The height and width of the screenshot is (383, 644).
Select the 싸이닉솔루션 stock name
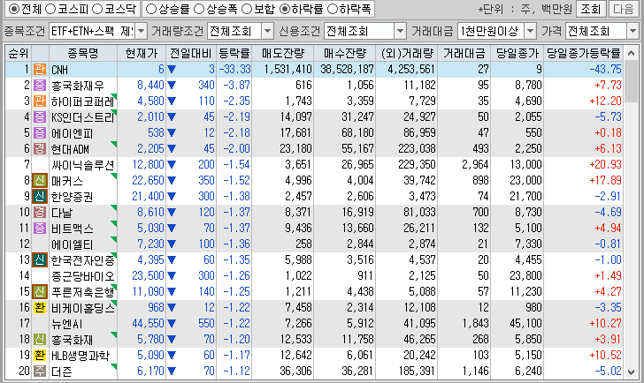[x=82, y=166]
